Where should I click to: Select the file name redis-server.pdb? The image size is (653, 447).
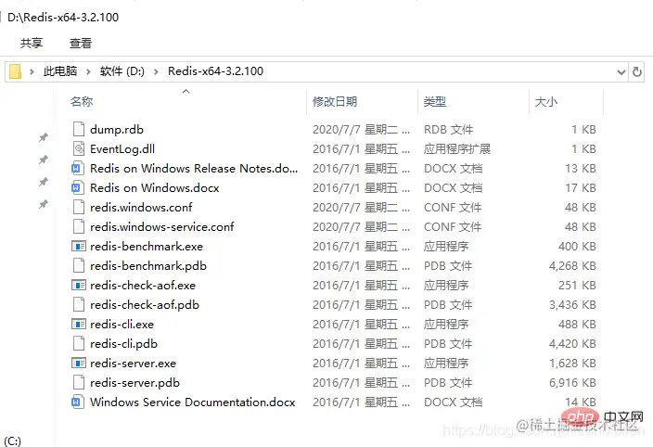134,383
